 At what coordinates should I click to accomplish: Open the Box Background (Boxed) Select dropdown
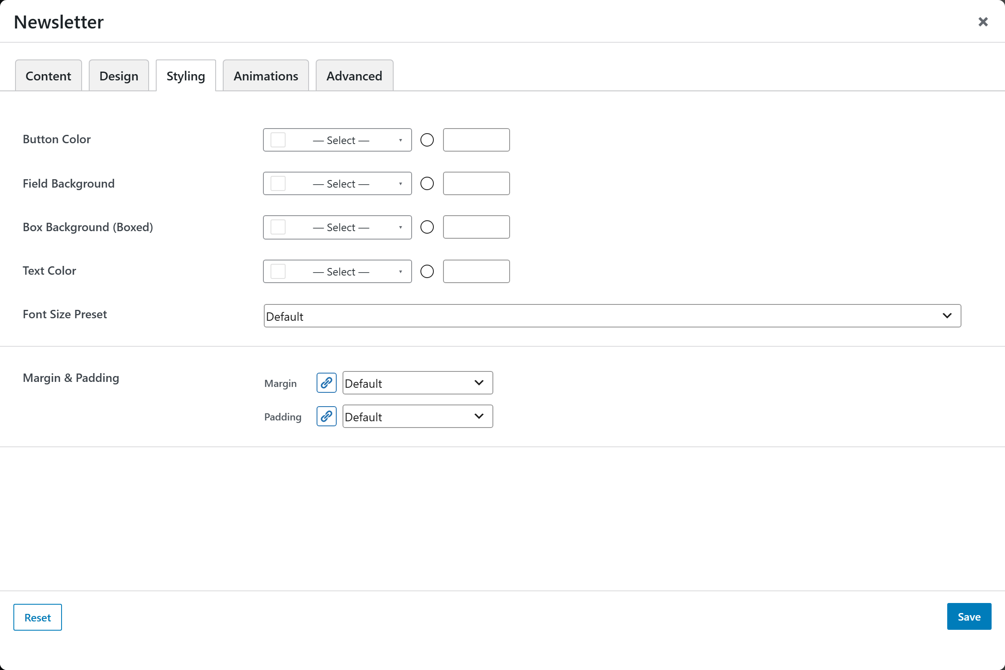(x=337, y=227)
